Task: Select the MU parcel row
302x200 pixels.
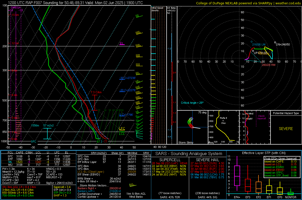Action: click(39, 164)
